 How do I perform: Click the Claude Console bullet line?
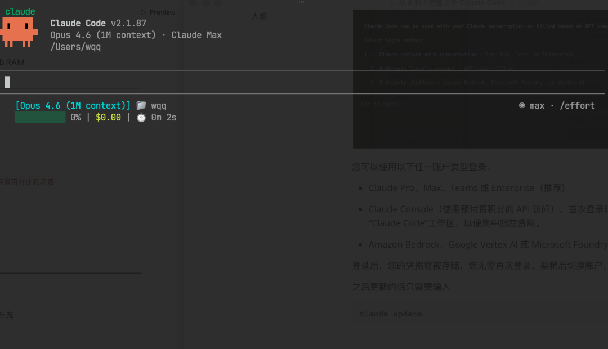click(488, 216)
